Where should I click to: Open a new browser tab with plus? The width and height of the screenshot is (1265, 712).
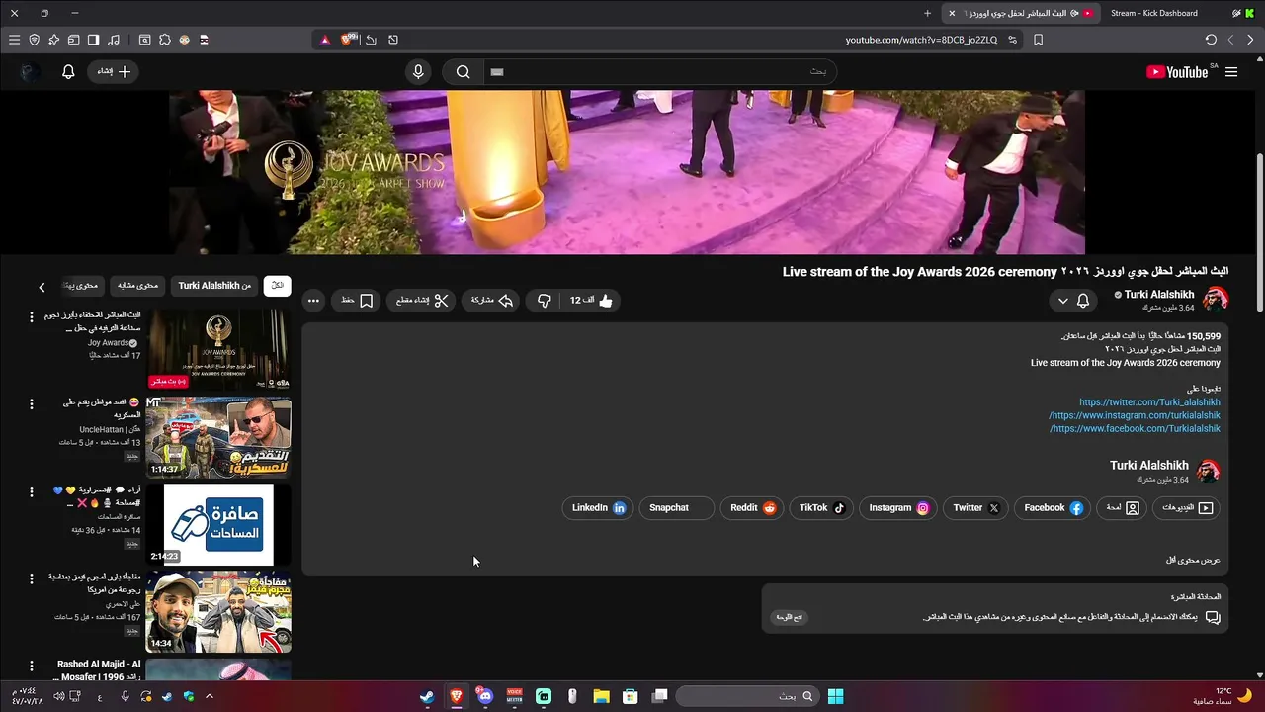[x=927, y=13]
